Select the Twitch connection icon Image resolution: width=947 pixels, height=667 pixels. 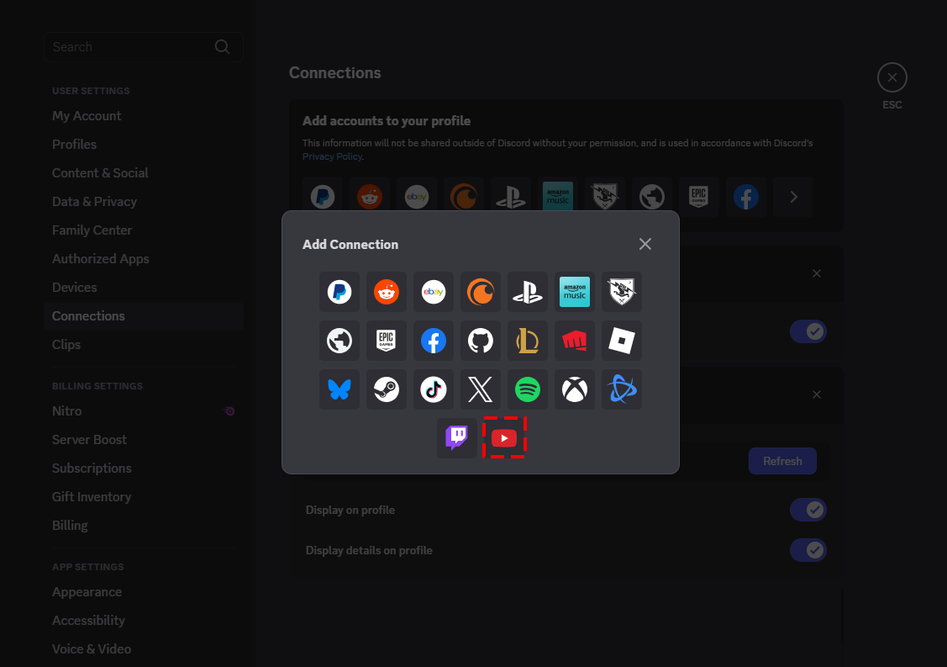[456, 437]
